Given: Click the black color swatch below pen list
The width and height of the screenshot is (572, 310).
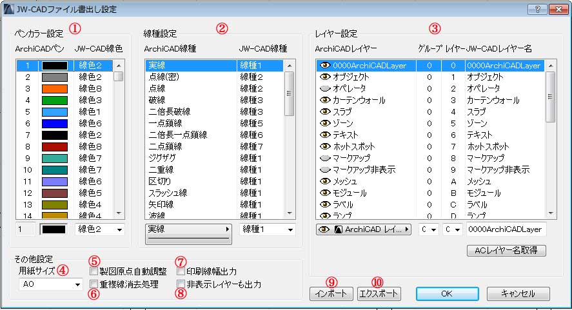Looking at the screenshot, I should pos(54,229).
